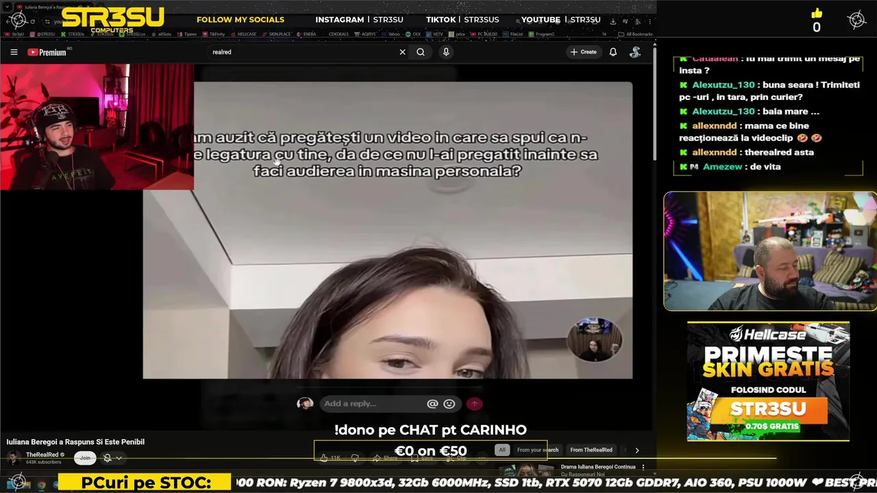Open the HELLCASE bookmark
Screen dimensions: 877x493
coord(245,34)
